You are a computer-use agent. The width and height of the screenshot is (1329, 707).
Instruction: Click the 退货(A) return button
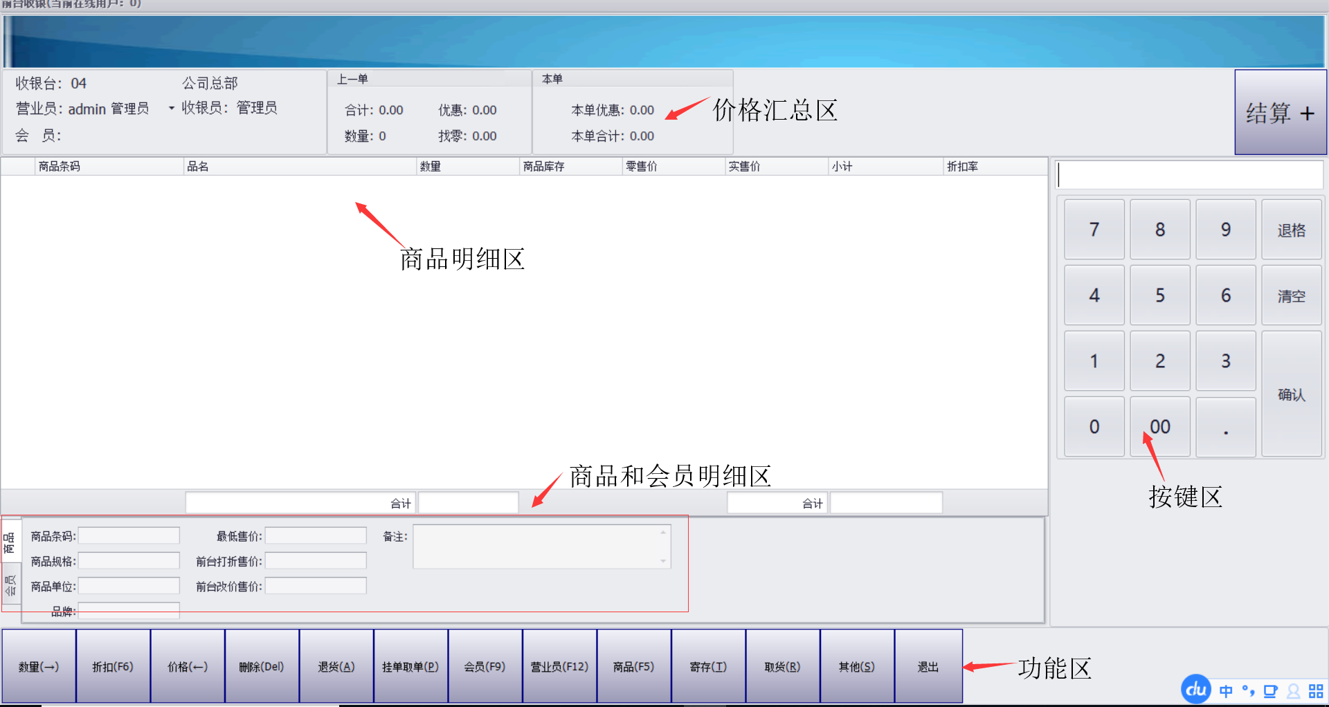(336, 666)
